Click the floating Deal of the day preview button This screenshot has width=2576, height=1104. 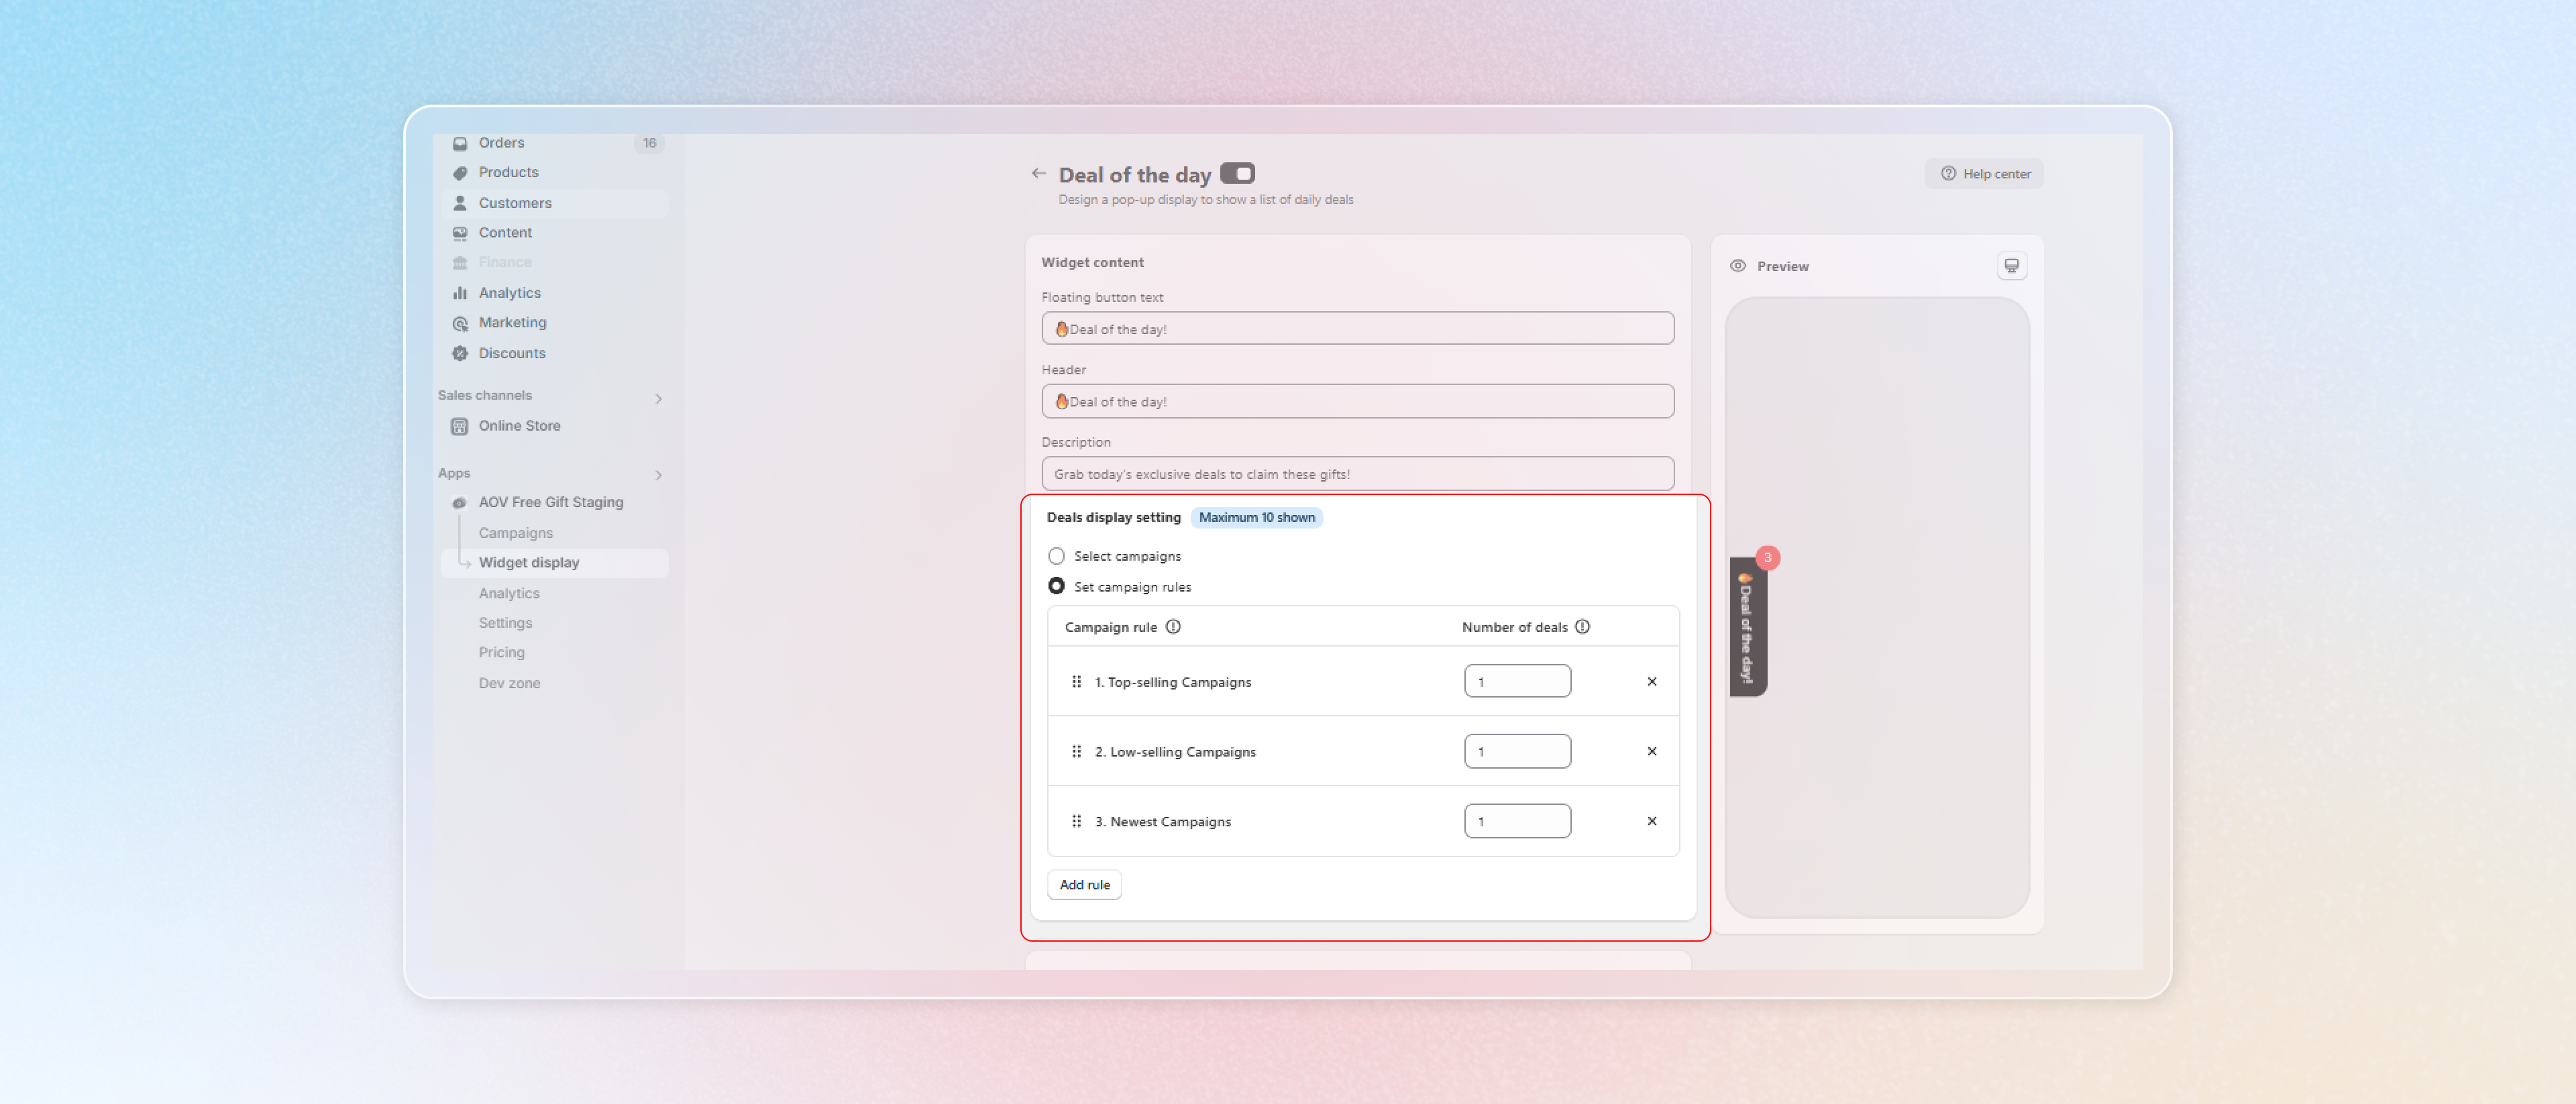click(1747, 627)
